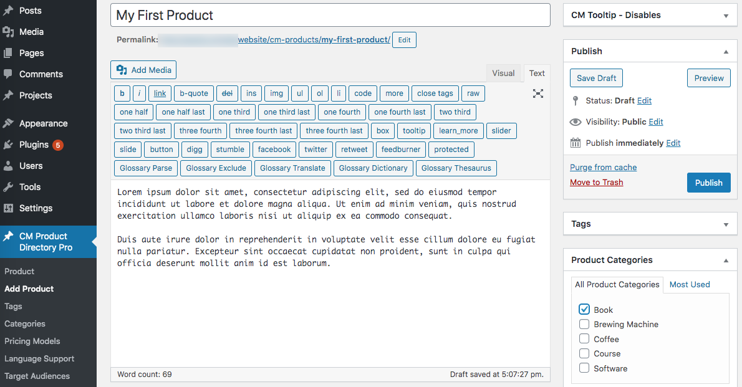The width and height of the screenshot is (742, 387).
Task: Open the Media library icon
Action: [8, 32]
